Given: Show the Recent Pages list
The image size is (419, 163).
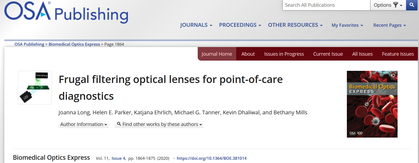Looking at the screenshot, I should (389, 25).
